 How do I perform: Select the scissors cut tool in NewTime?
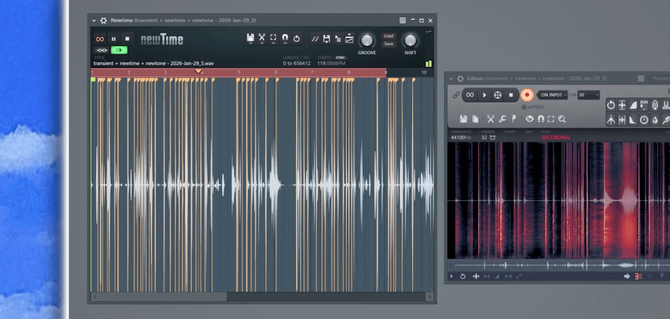point(262,38)
